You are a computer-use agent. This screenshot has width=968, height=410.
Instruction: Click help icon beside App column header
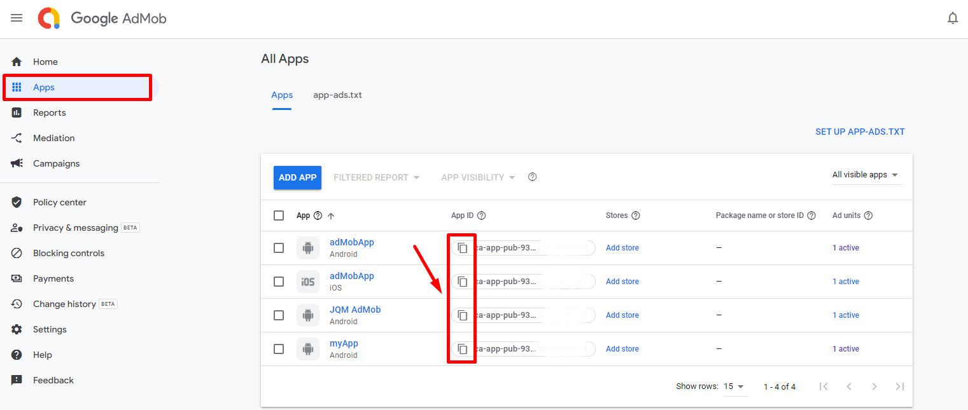pyautogui.click(x=318, y=215)
